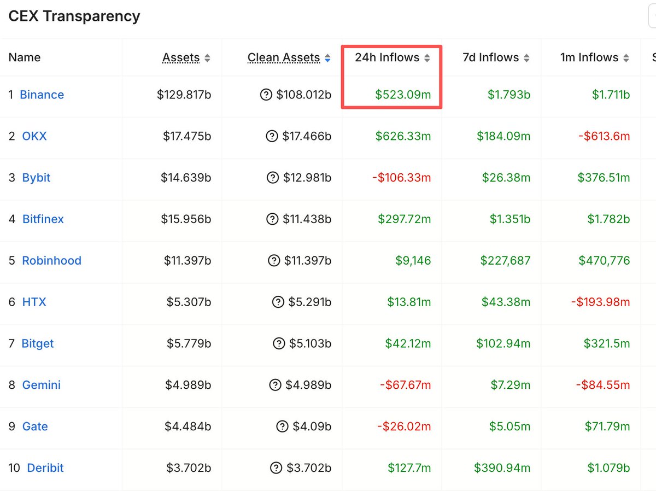656x491 pixels.
Task: Go to Robinhood exchange details
Action: (x=51, y=261)
